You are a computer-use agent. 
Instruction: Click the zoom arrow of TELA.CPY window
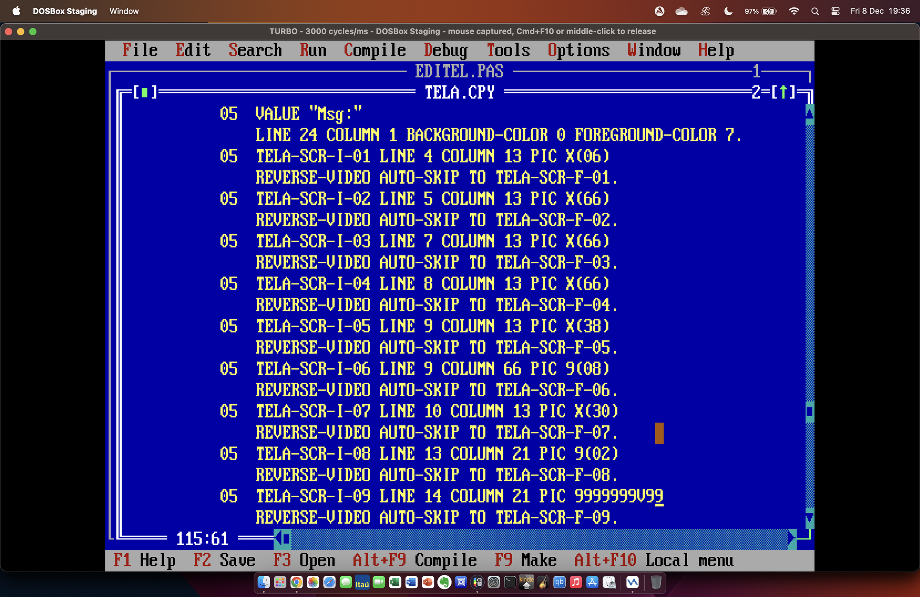(x=783, y=92)
